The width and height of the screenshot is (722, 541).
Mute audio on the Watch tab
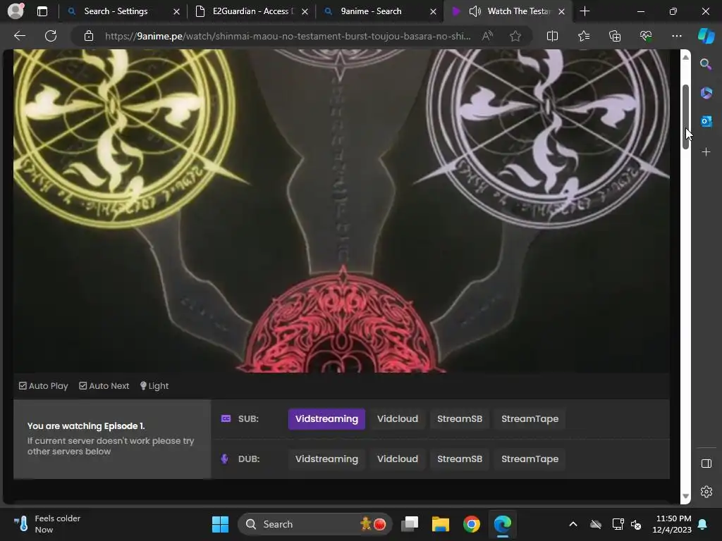tap(475, 11)
